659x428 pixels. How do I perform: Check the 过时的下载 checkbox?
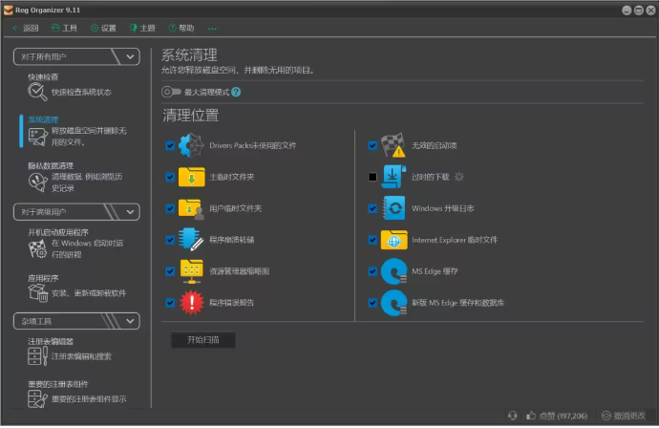coord(372,177)
